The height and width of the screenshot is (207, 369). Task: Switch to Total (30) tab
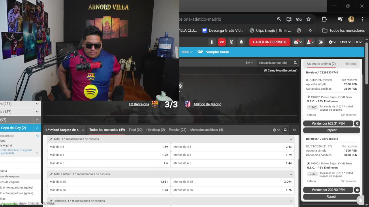click(135, 130)
